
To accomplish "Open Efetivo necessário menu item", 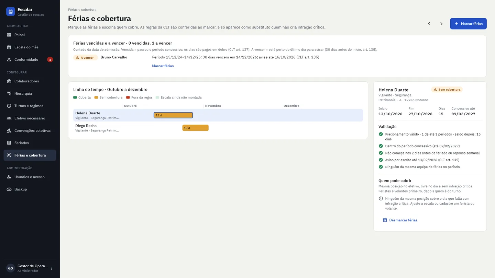I will [30, 118].
